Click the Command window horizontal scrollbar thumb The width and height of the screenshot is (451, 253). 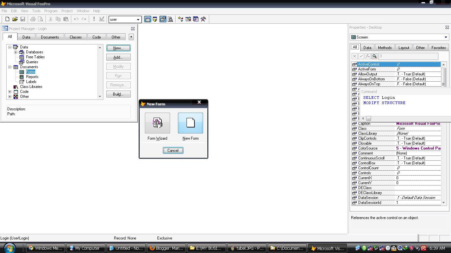click(x=369, y=119)
